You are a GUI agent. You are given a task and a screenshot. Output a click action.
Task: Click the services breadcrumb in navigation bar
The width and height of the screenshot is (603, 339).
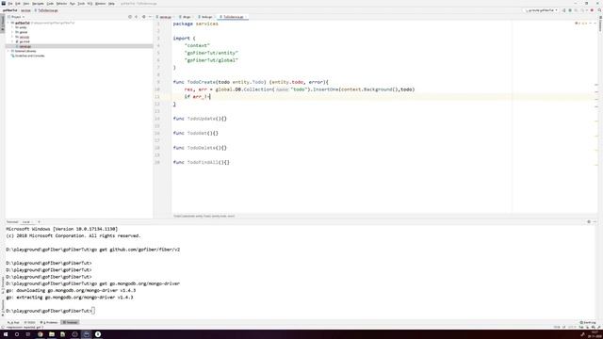click(25, 10)
